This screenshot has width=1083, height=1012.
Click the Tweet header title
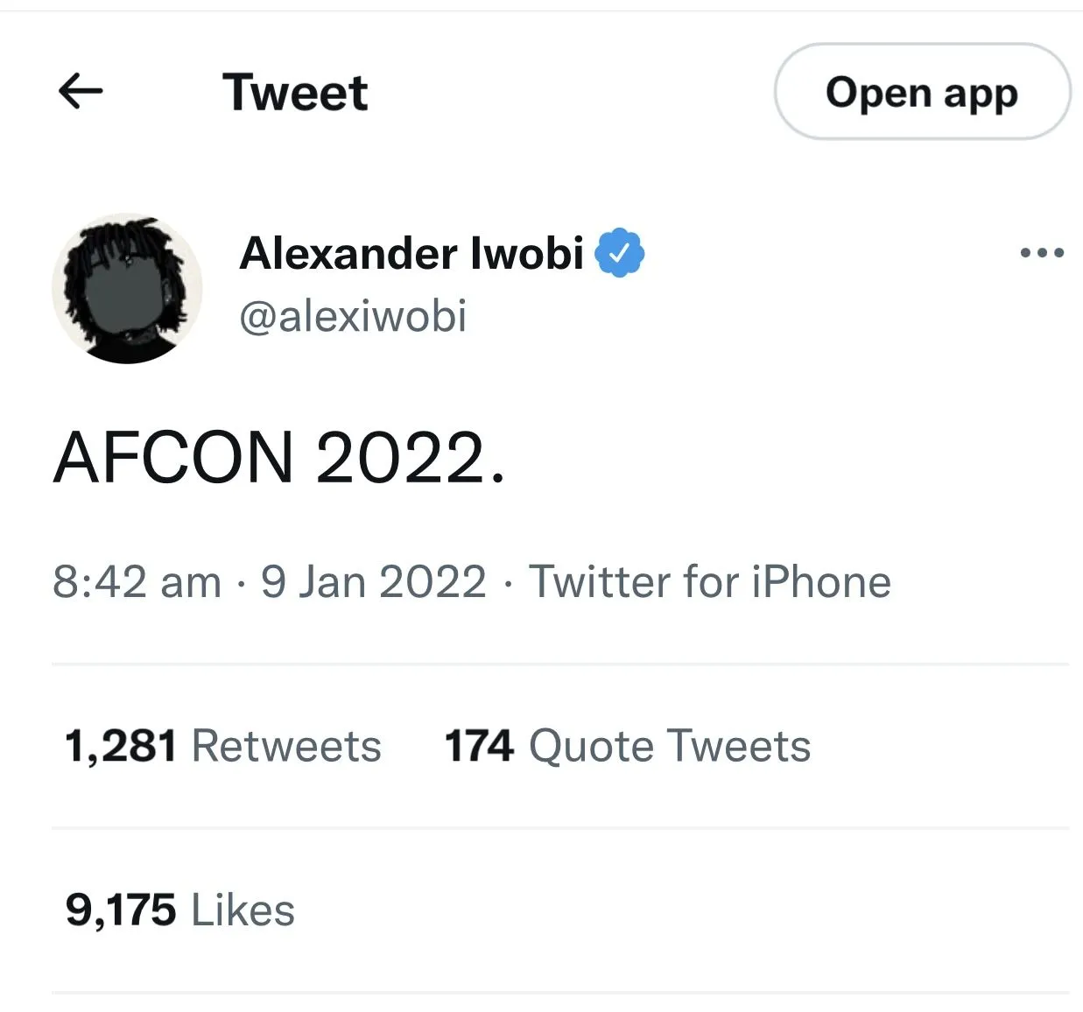tap(295, 92)
